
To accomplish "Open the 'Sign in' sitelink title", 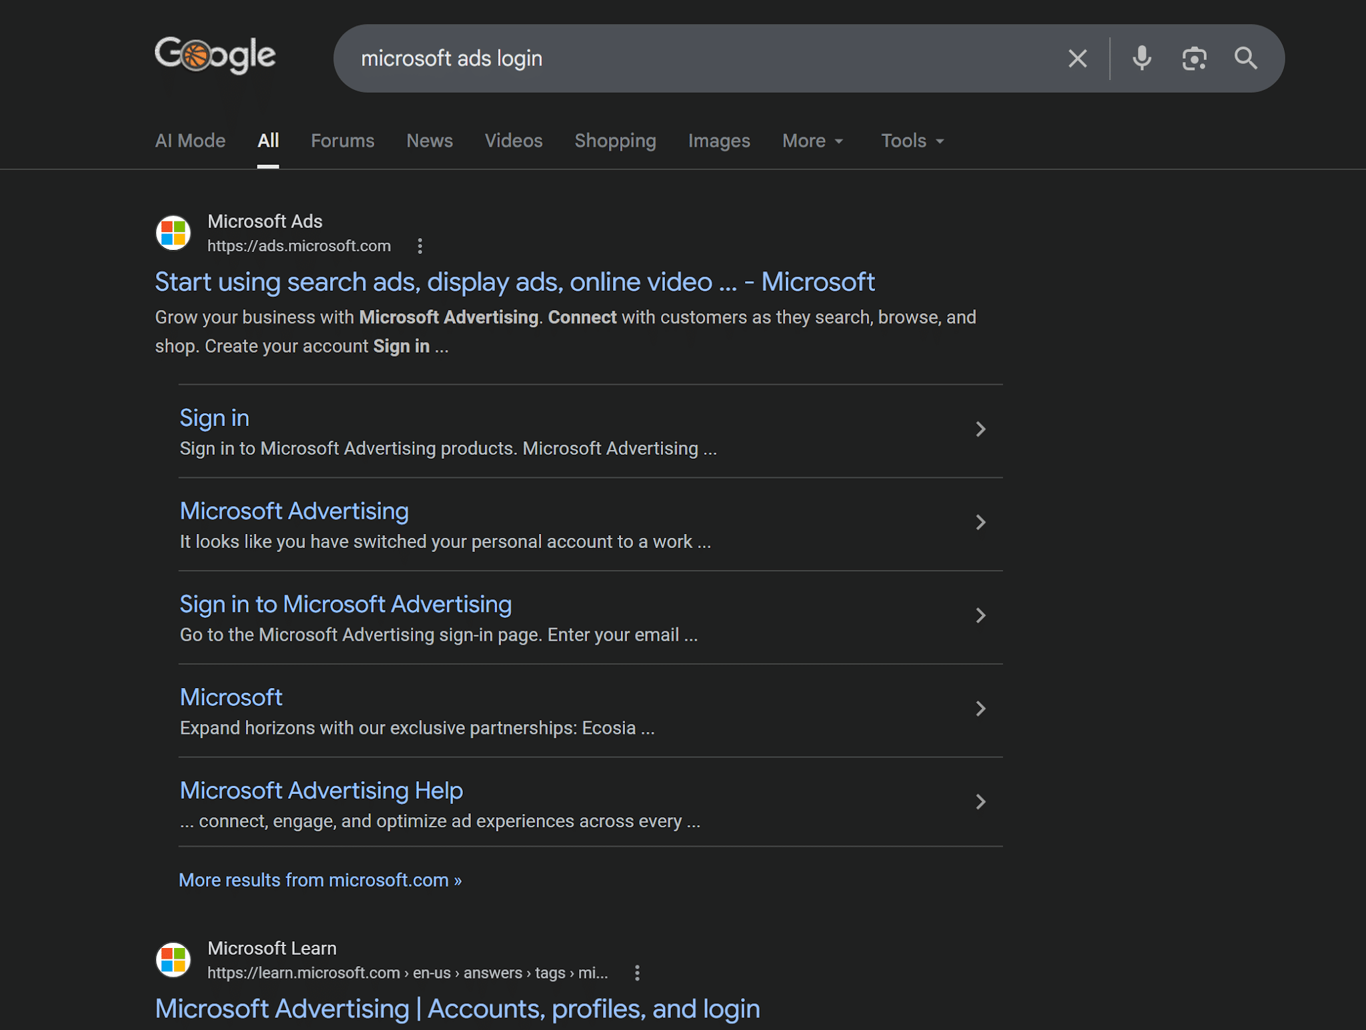I will click(214, 418).
